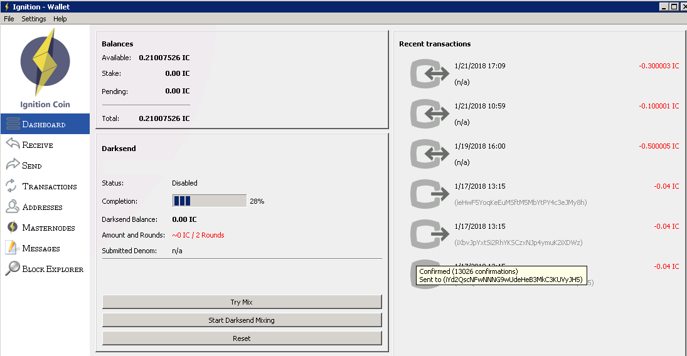Click the Darksend Reset button
The image size is (687, 356).
[x=242, y=338]
